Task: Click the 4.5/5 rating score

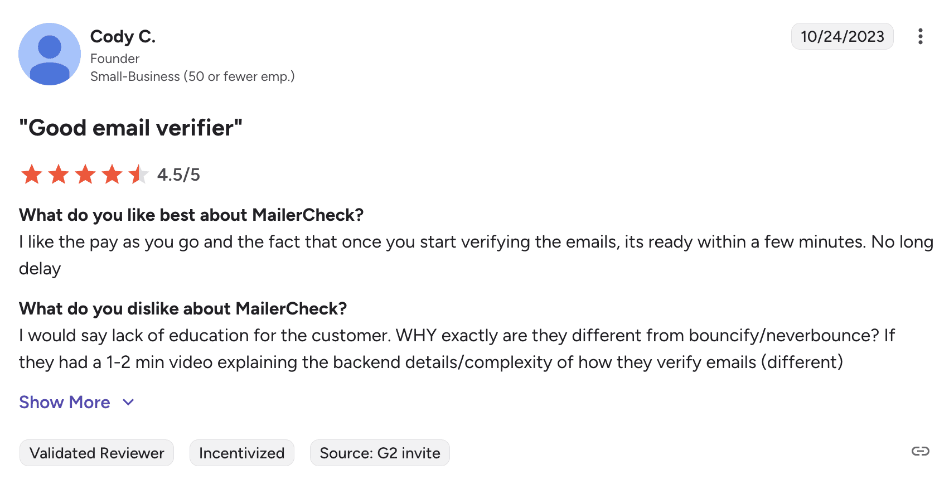Action: click(178, 175)
